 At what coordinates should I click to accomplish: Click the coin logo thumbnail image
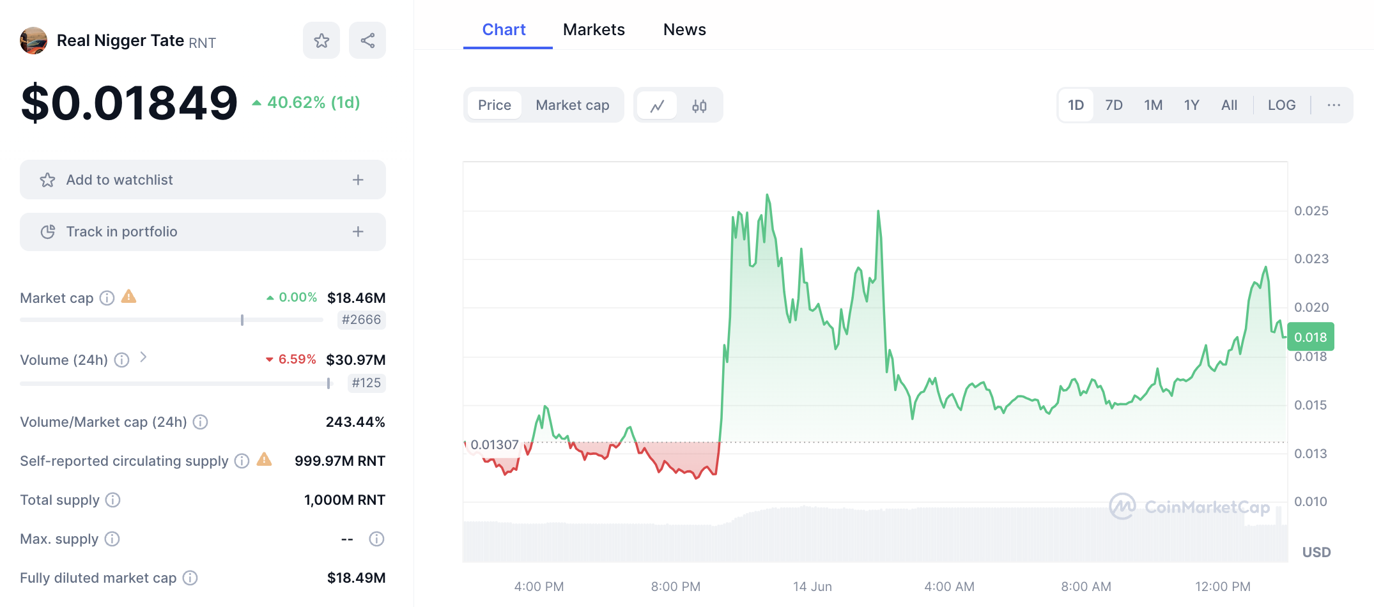(34, 41)
